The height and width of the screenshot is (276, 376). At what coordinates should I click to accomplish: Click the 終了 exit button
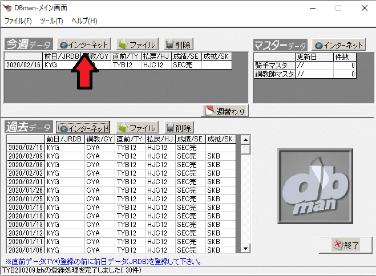pos(346,245)
